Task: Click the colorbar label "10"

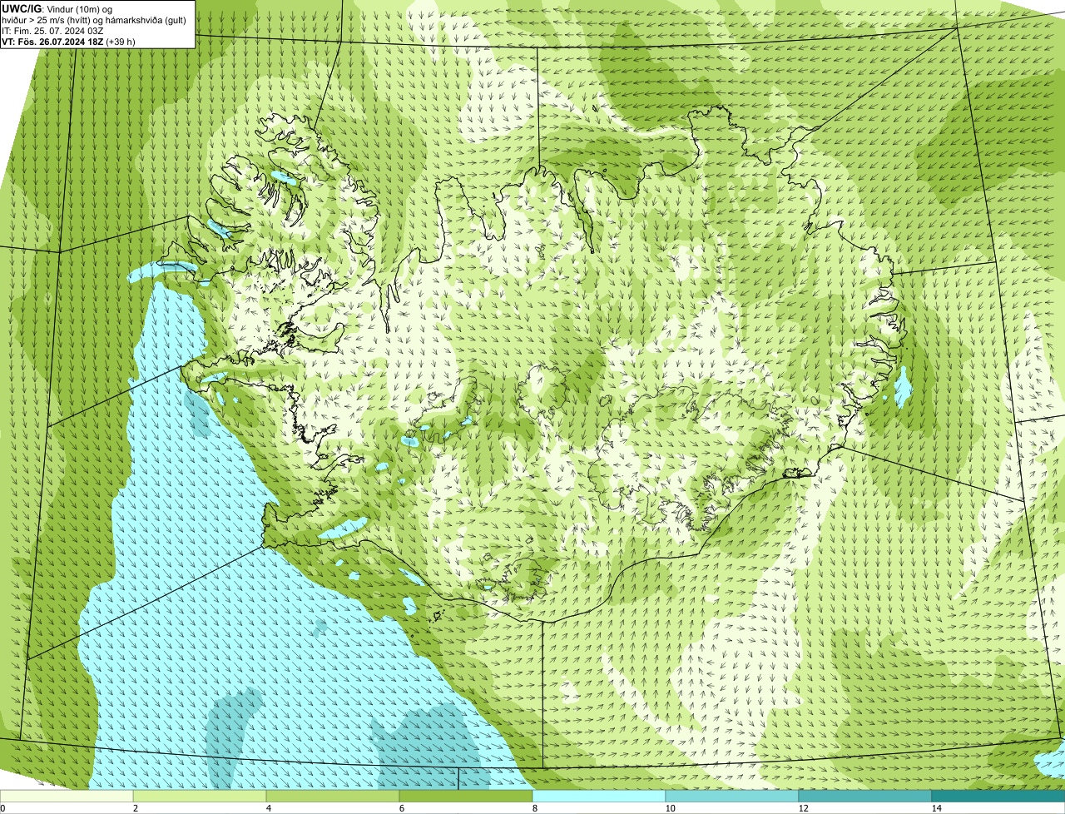Action: (670, 808)
